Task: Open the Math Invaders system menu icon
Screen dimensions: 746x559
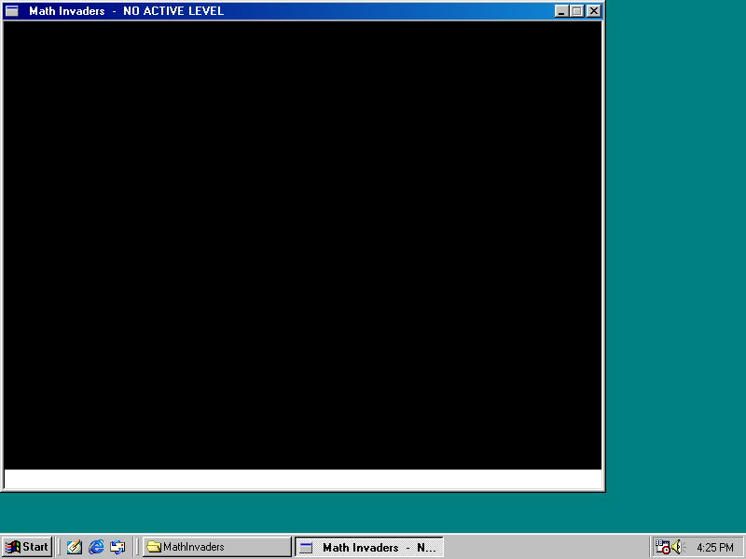Action: pyautogui.click(x=13, y=11)
